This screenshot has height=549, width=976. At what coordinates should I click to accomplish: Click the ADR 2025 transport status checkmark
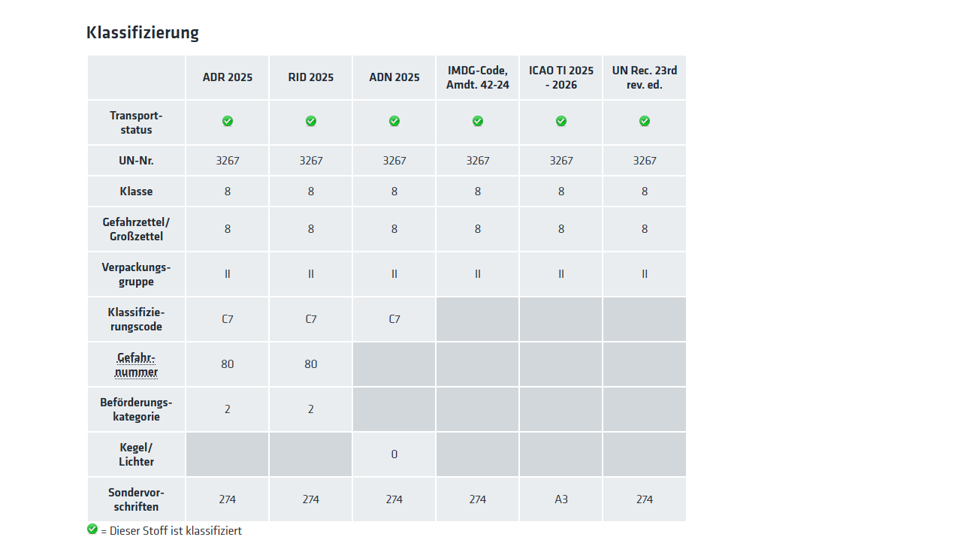228,121
